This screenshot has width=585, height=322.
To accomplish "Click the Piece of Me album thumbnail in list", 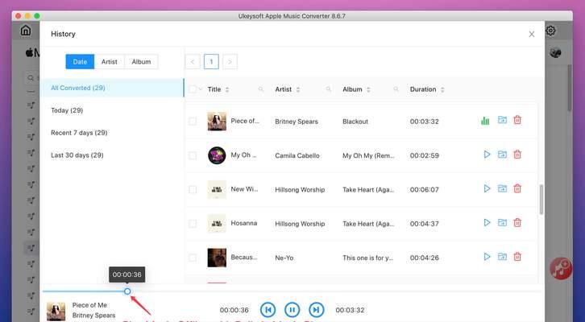I will pos(217,121).
